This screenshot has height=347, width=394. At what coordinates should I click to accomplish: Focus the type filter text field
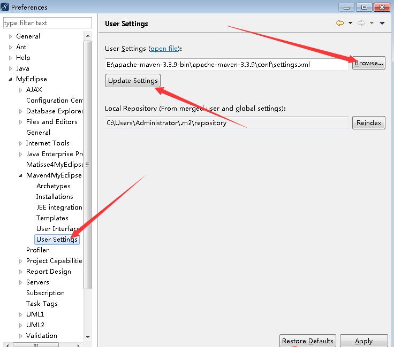(48, 23)
